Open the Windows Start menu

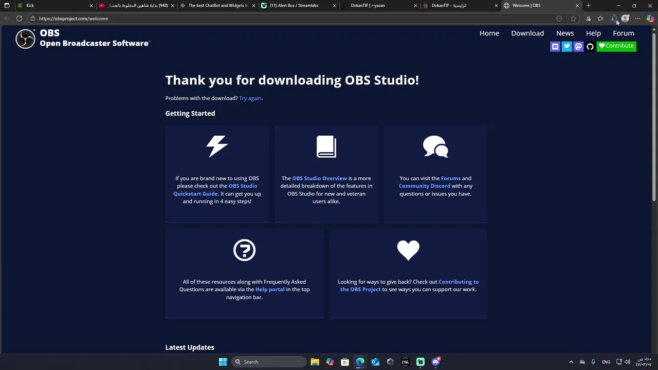[223, 362]
